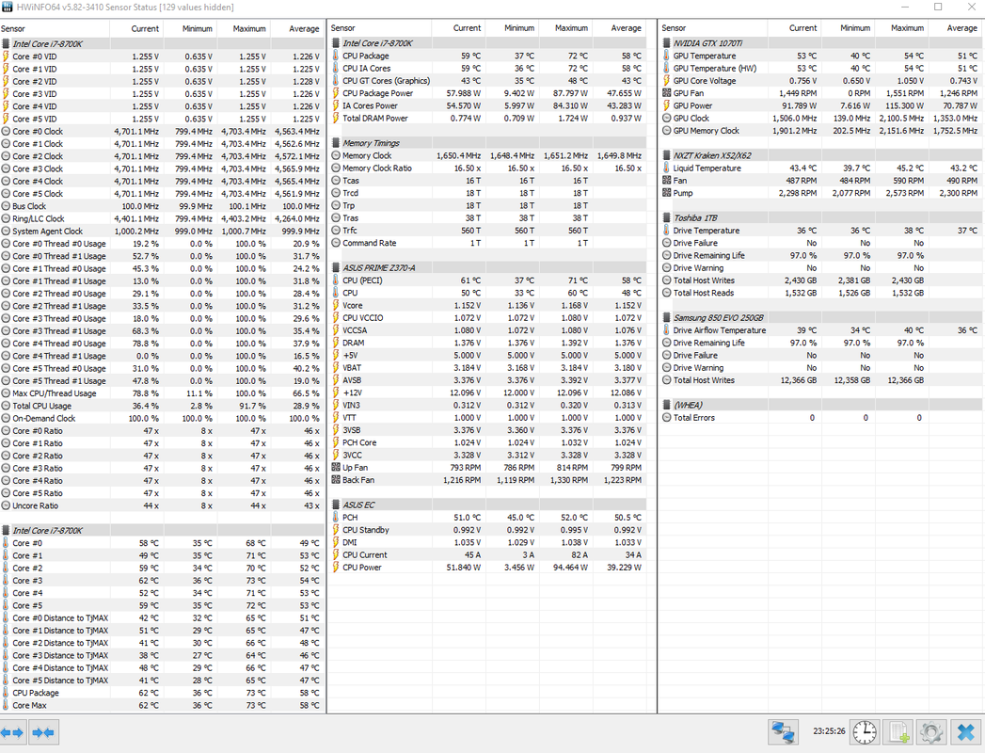
Task: Select the CPU GT Cores (Graphics) row
Action: (x=487, y=81)
